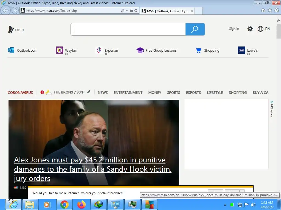This screenshot has width=281, height=210.
Task: Open the SHOPPING menu item
Action: pos(238,92)
